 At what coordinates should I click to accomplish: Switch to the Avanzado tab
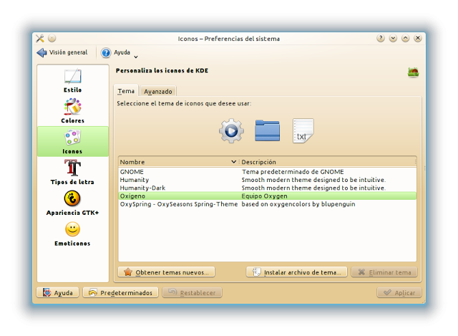pyautogui.click(x=158, y=92)
